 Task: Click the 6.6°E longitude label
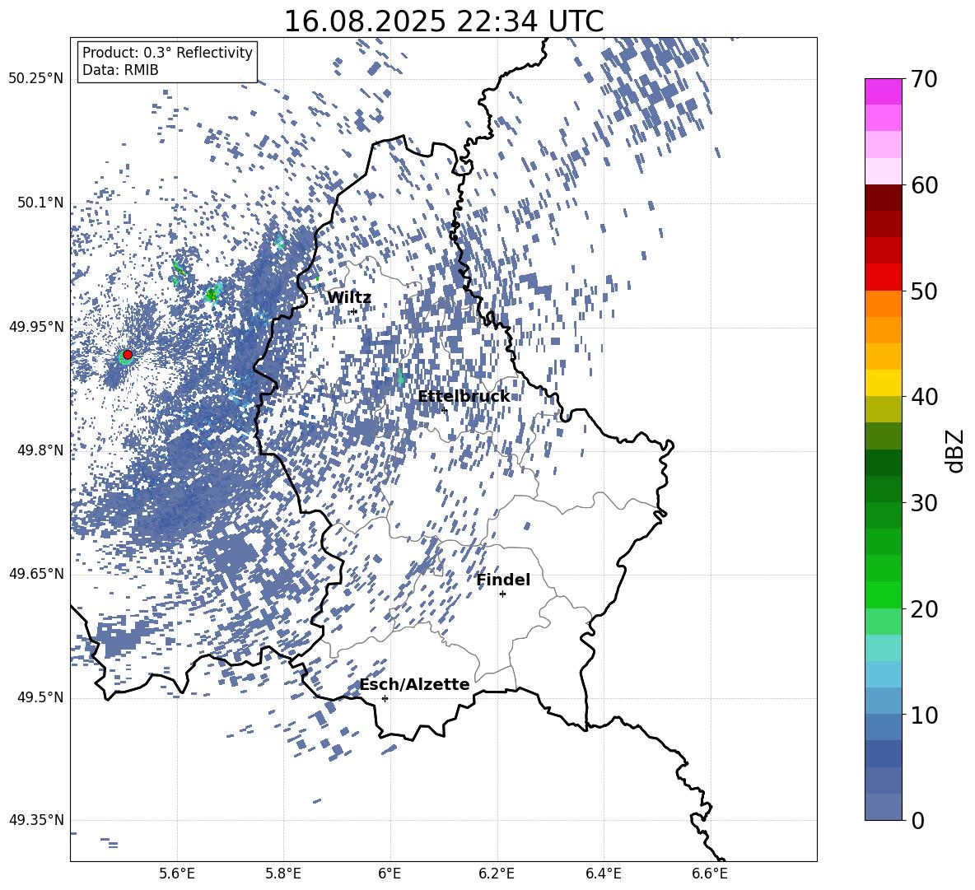(x=710, y=874)
